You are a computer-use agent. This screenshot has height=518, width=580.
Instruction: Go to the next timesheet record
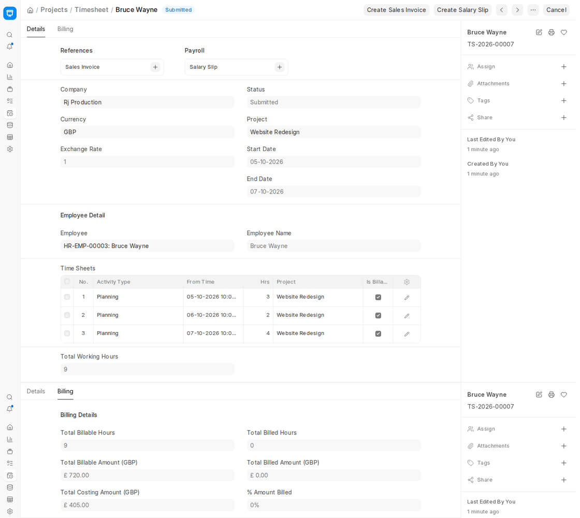517,10
